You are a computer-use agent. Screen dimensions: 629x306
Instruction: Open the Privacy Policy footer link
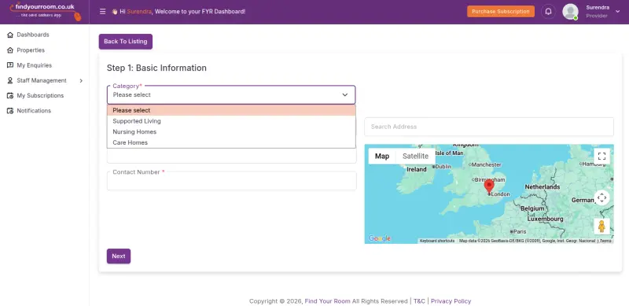(x=451, y=301)
